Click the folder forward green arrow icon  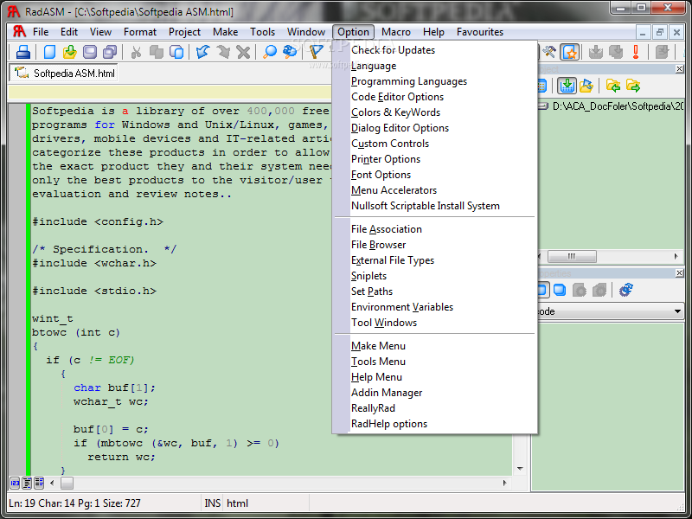tap(633, 86)
